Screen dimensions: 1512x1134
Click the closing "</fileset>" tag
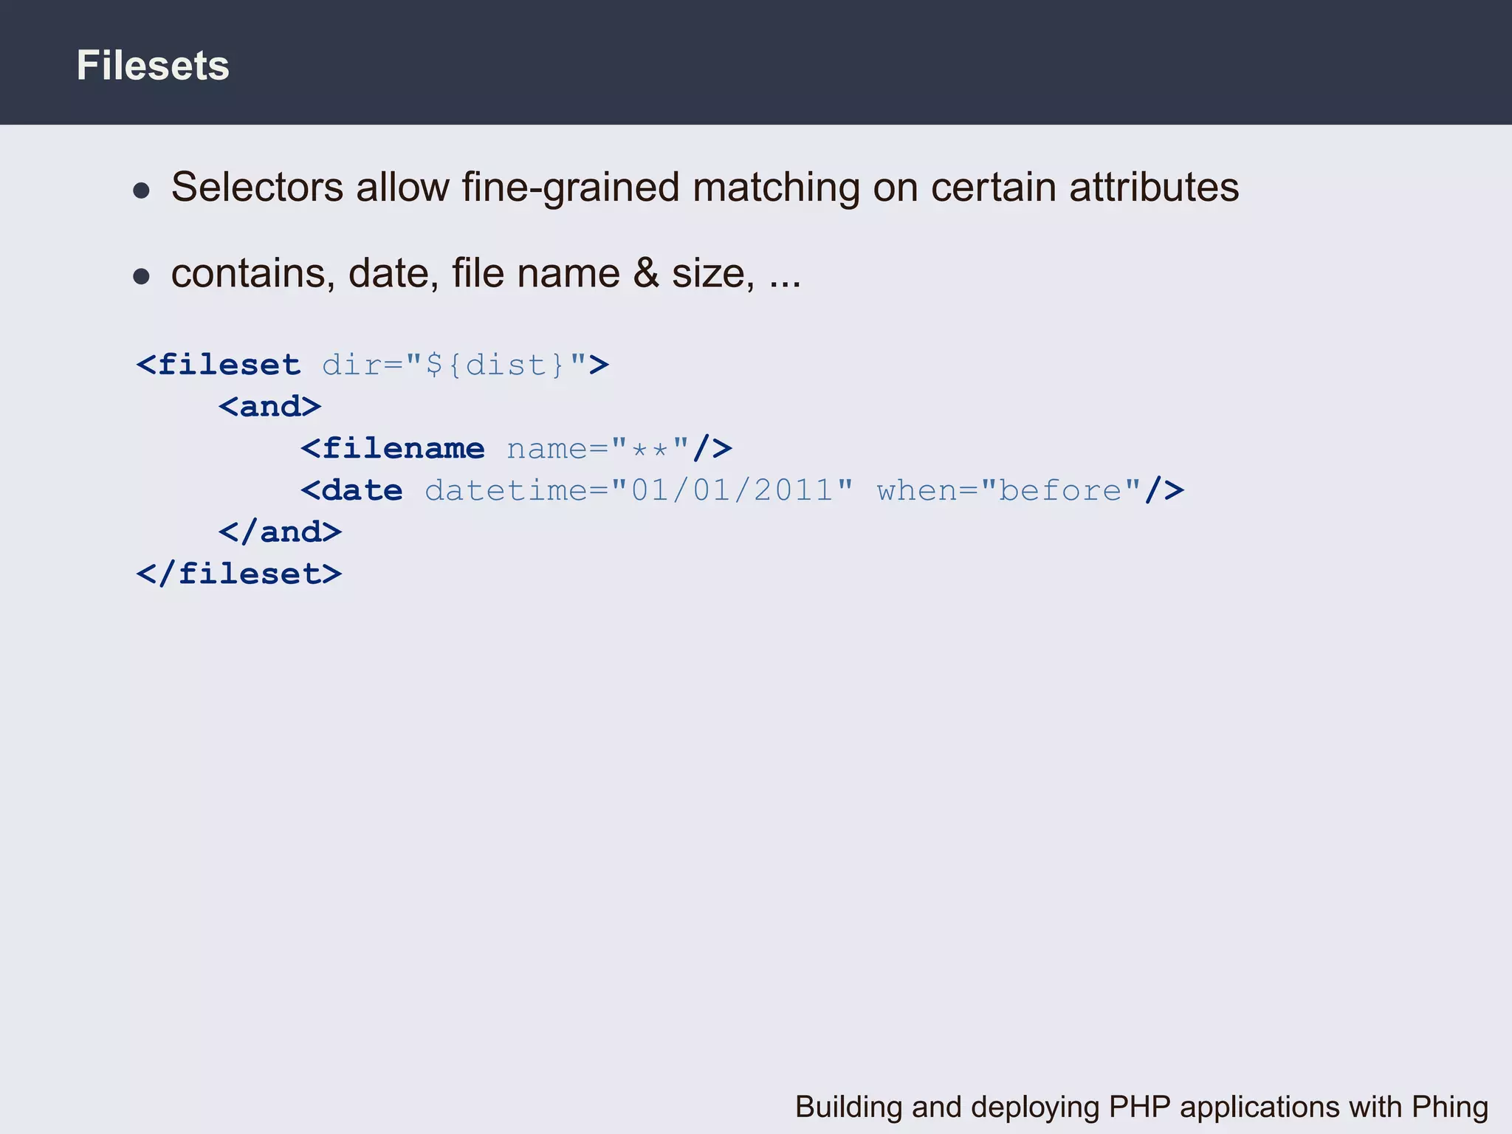pos(239,574)
